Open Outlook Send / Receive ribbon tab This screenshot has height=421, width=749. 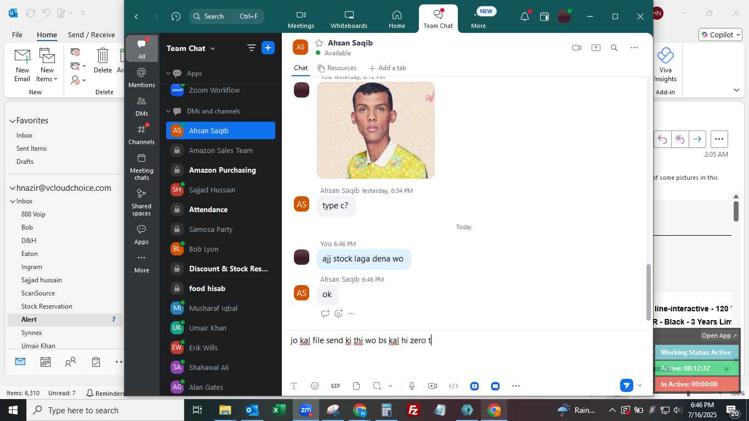click(92, 35)
